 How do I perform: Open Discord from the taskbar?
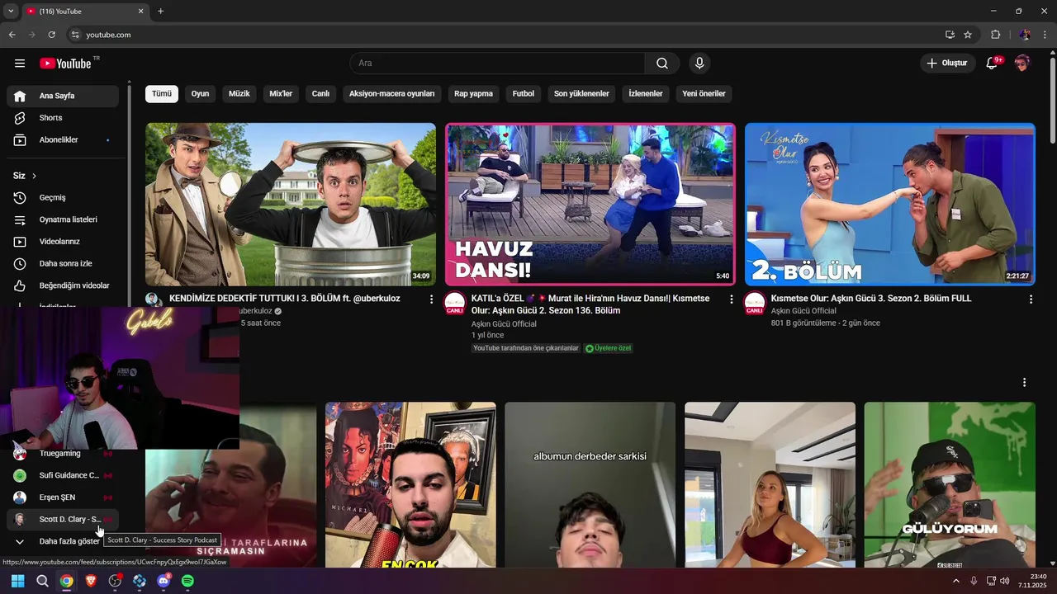164,581
